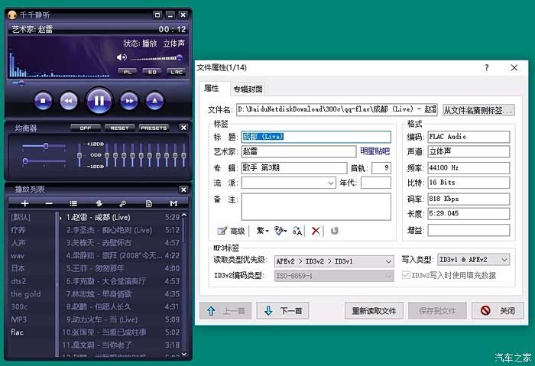Pause playback with the center pause button
This screenshot has width=535, height=366.
[99, 99]
